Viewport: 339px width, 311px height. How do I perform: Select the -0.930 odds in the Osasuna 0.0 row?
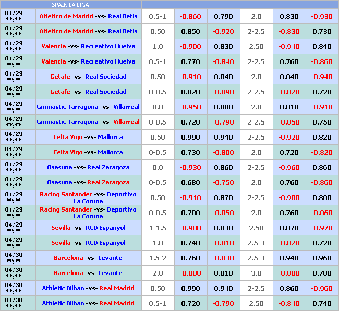[x=190, y=167]
